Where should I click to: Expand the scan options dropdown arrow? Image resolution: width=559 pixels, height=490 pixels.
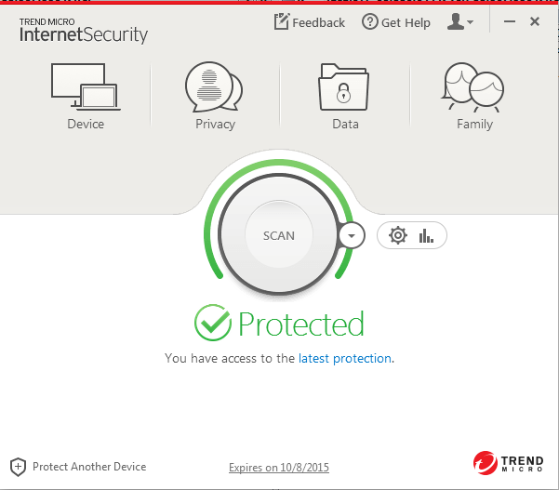point(352,235)
